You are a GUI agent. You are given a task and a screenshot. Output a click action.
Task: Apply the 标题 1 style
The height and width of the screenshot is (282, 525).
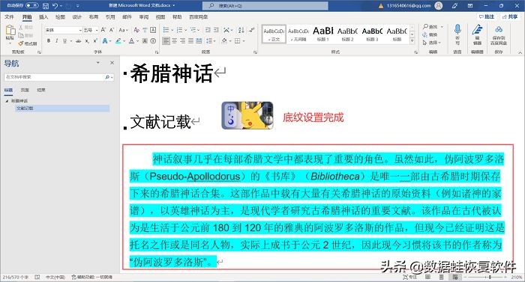tap(323, 34)
